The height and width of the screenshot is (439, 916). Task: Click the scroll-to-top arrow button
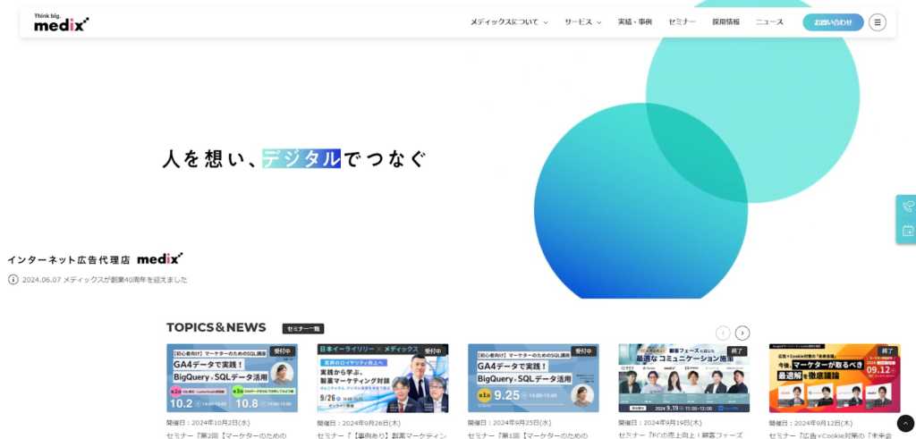coord(905,423)
